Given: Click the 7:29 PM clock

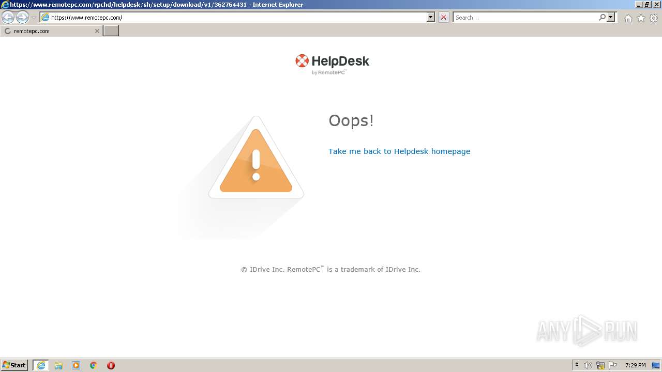Looking at the screenshot, I should [635, 365].
